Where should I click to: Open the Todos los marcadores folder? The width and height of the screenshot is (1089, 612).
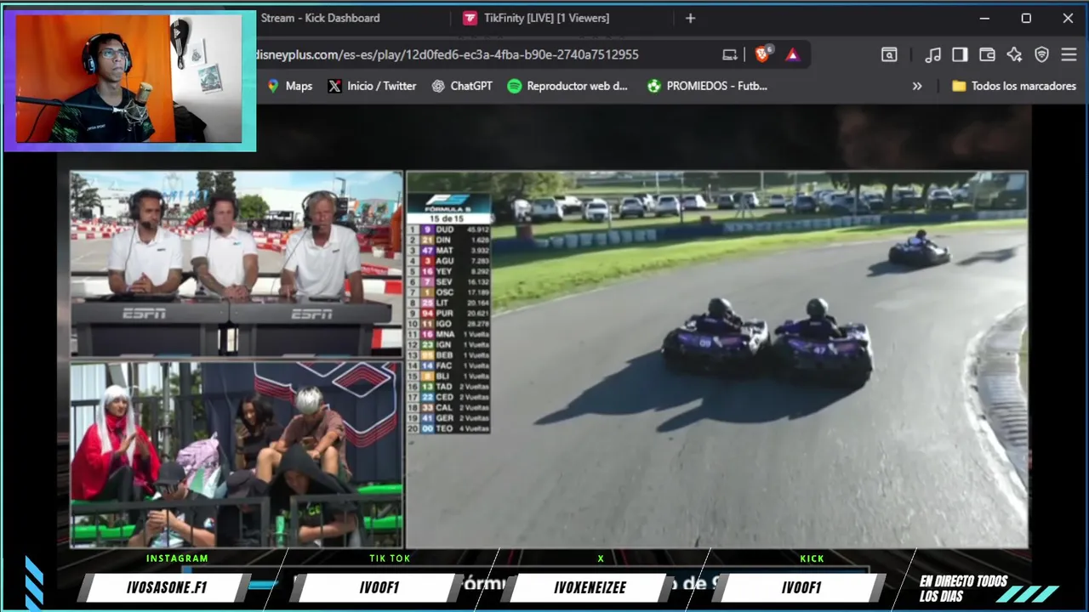(1013, 86)
